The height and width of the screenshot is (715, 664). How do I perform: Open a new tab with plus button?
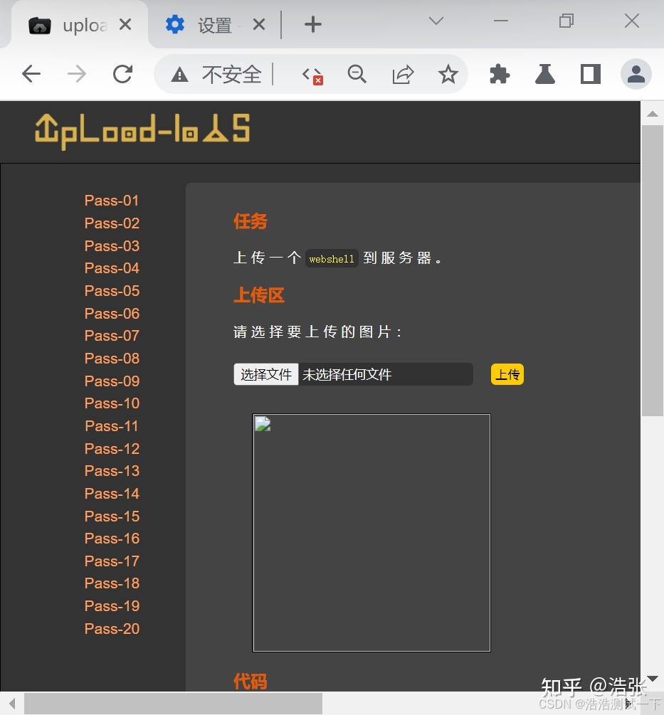point(313,24)
